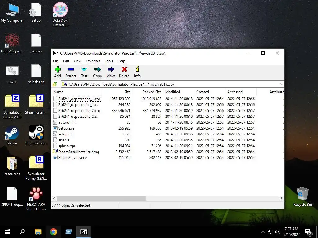318x238 pixels.
Task: Open the Favorites menu
Action: 93,61
